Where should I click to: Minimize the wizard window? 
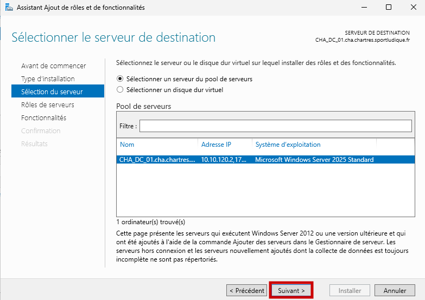click(364, 8)
